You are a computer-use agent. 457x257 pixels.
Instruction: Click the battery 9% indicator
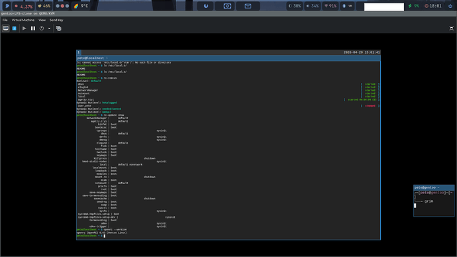point(414,6)
